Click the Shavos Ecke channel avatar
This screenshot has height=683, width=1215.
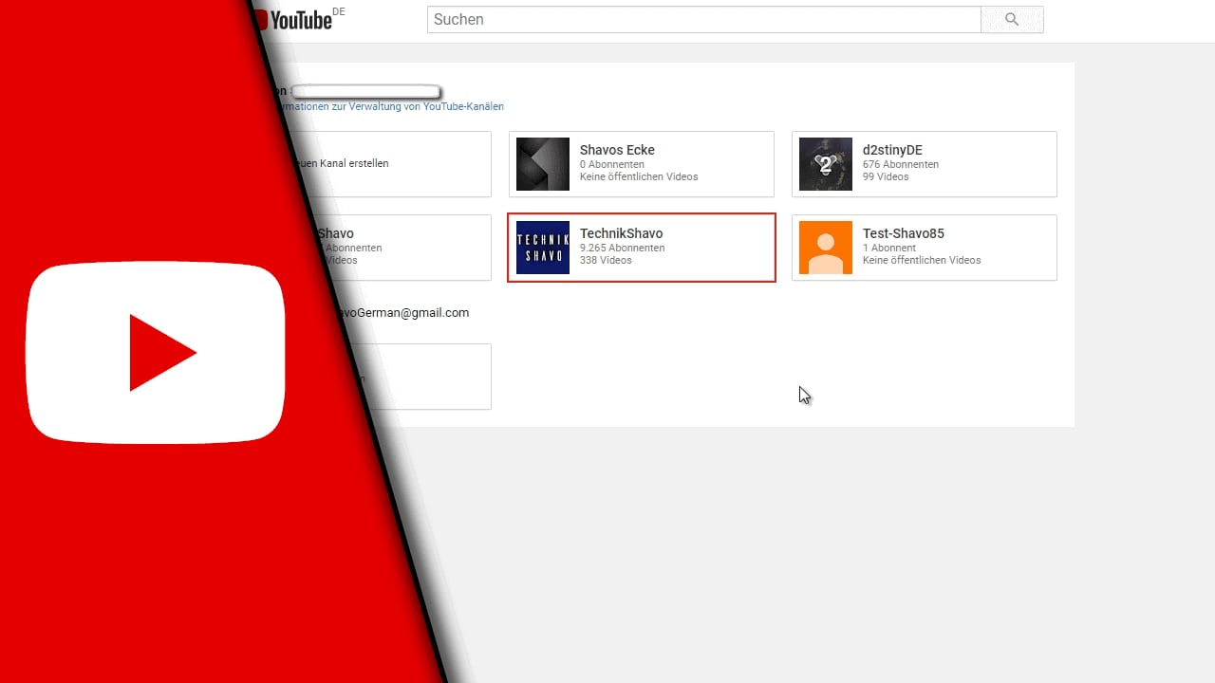point(543,164)
